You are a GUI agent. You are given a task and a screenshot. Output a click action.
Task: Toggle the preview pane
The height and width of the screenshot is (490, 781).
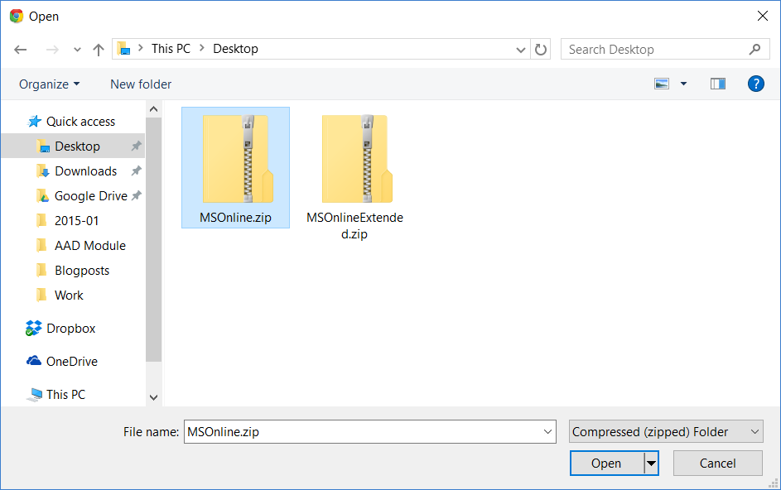[x=718, y=84]
